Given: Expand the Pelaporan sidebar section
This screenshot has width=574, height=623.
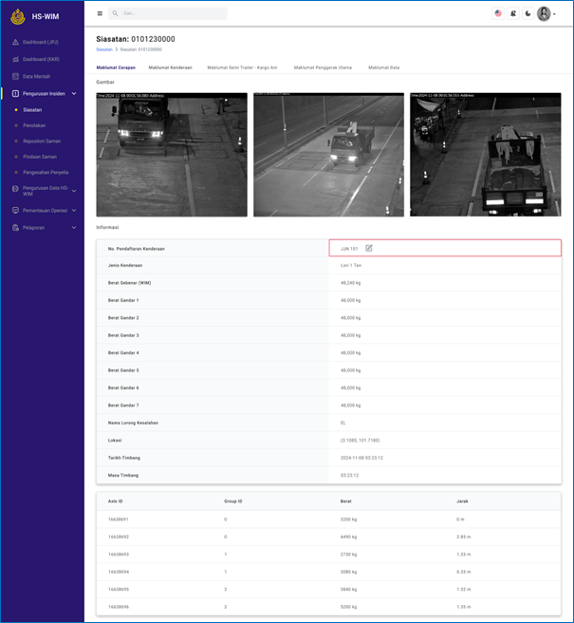Looking at the screenshot, I should 74,227.
